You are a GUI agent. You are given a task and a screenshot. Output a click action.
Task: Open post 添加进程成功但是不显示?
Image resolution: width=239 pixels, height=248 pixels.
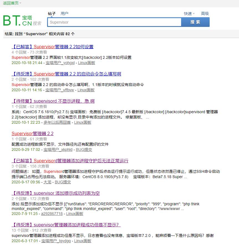coord(66,225)
